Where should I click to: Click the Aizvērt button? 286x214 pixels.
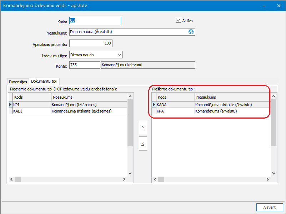tap(270, 207)
